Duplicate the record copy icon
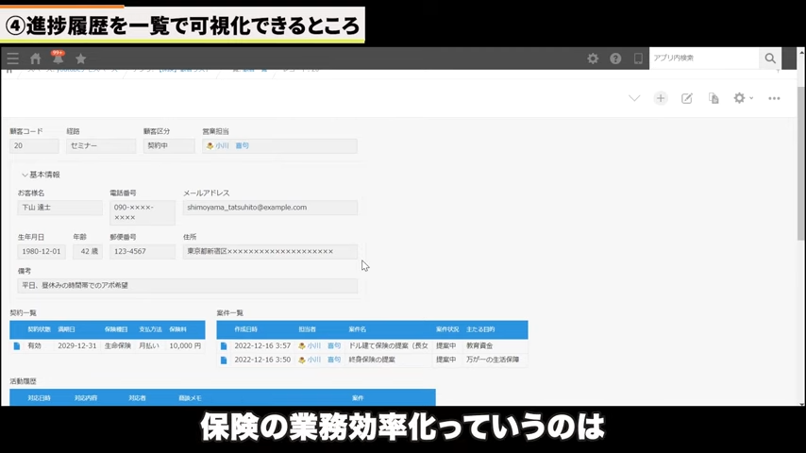Screen dimensions: 806x453 [x=714, y=98]
